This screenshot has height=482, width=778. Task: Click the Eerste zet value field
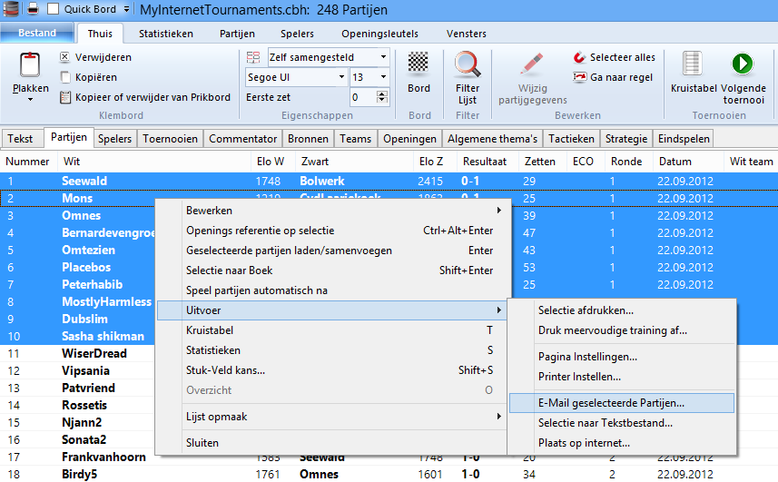tap(363, 97)
